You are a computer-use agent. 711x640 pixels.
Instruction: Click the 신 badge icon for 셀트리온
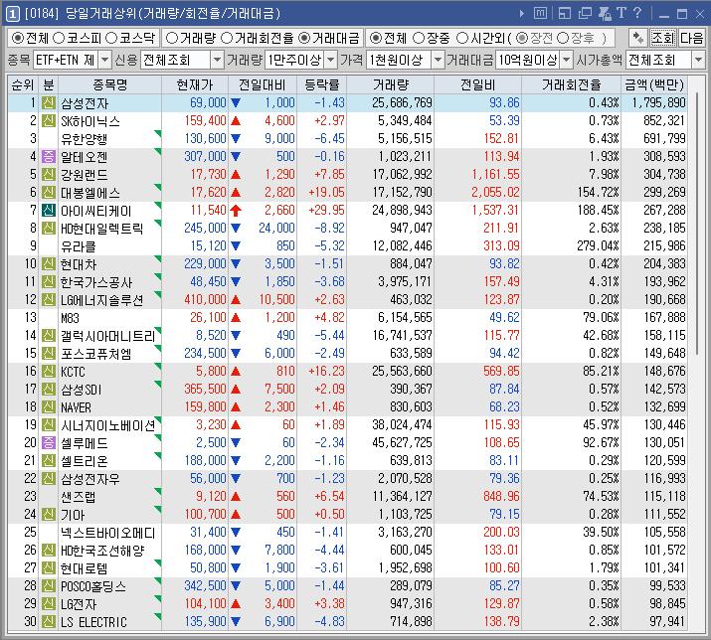49,460
